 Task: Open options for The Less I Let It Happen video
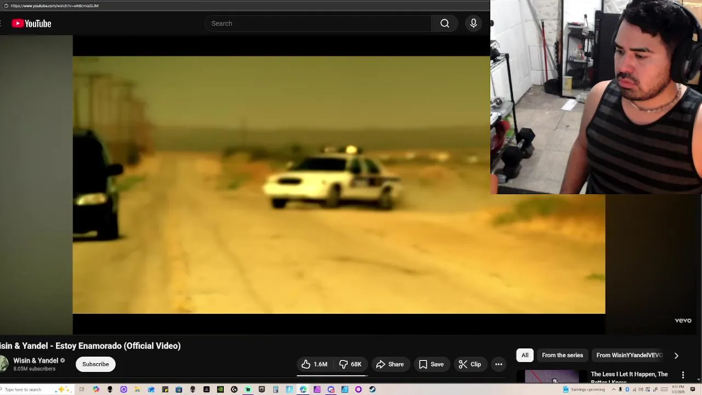point(683,375)
